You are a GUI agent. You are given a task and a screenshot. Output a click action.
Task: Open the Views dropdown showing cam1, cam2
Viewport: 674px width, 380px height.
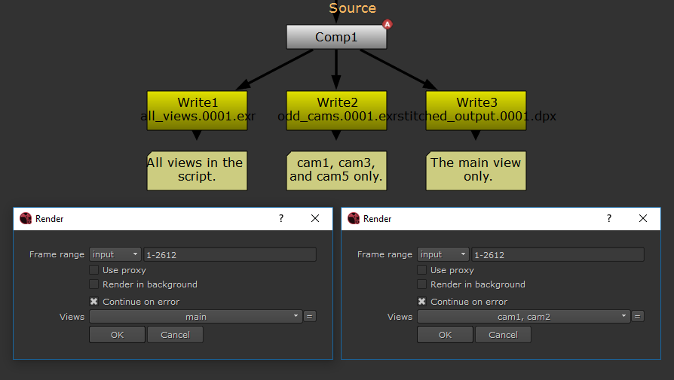523,317
